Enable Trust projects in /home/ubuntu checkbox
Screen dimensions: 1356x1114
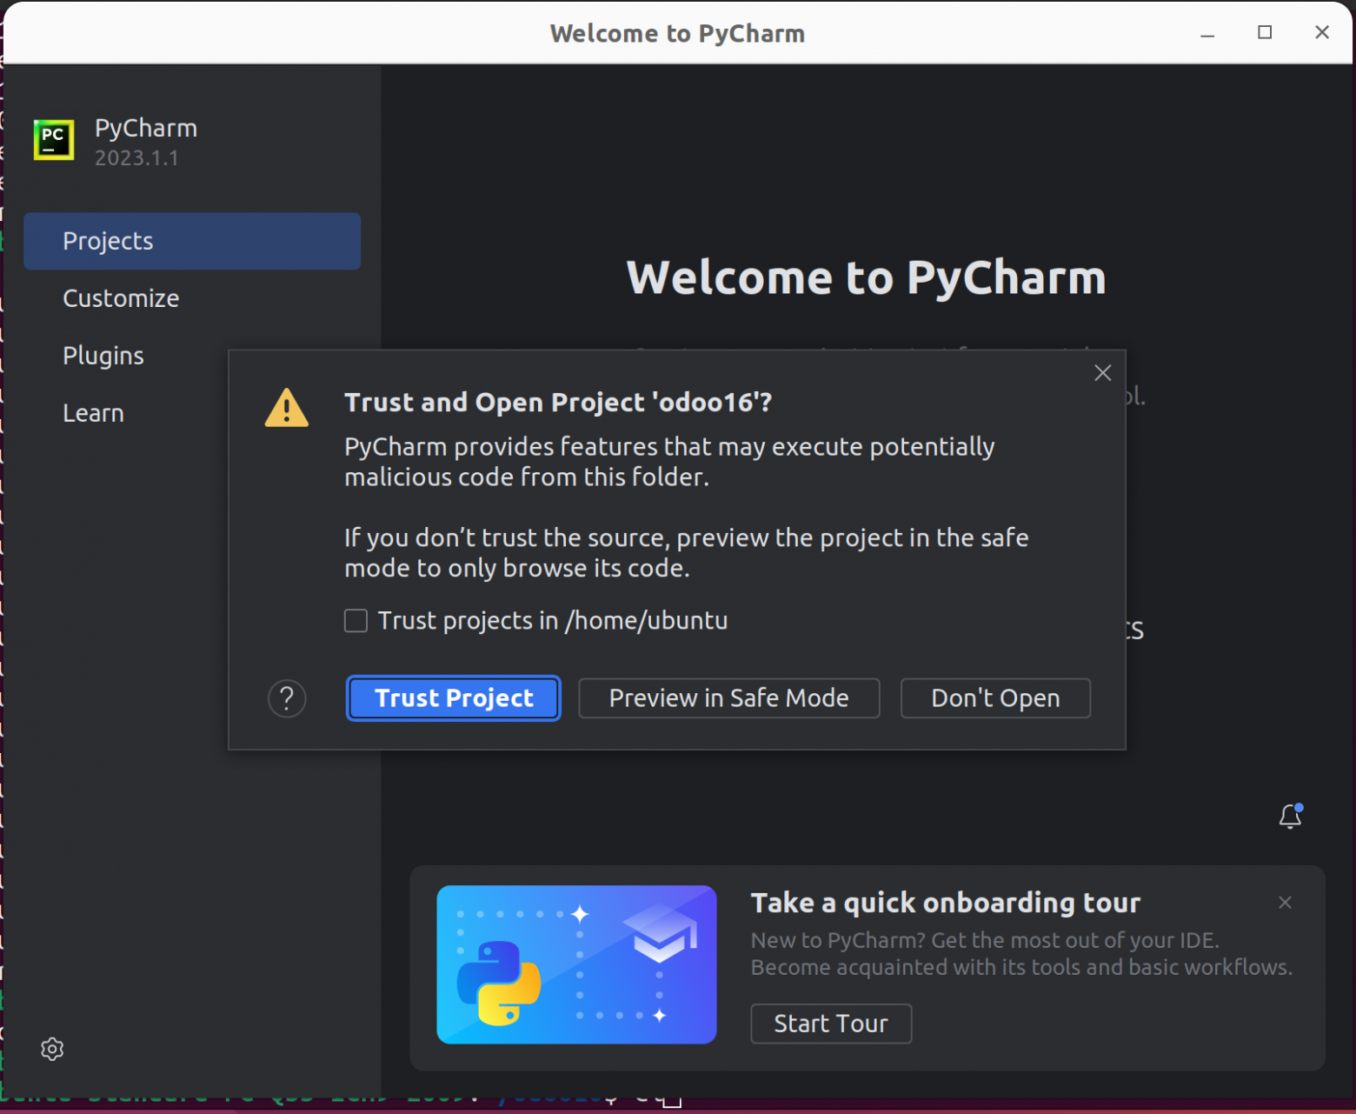pos(356,621)
